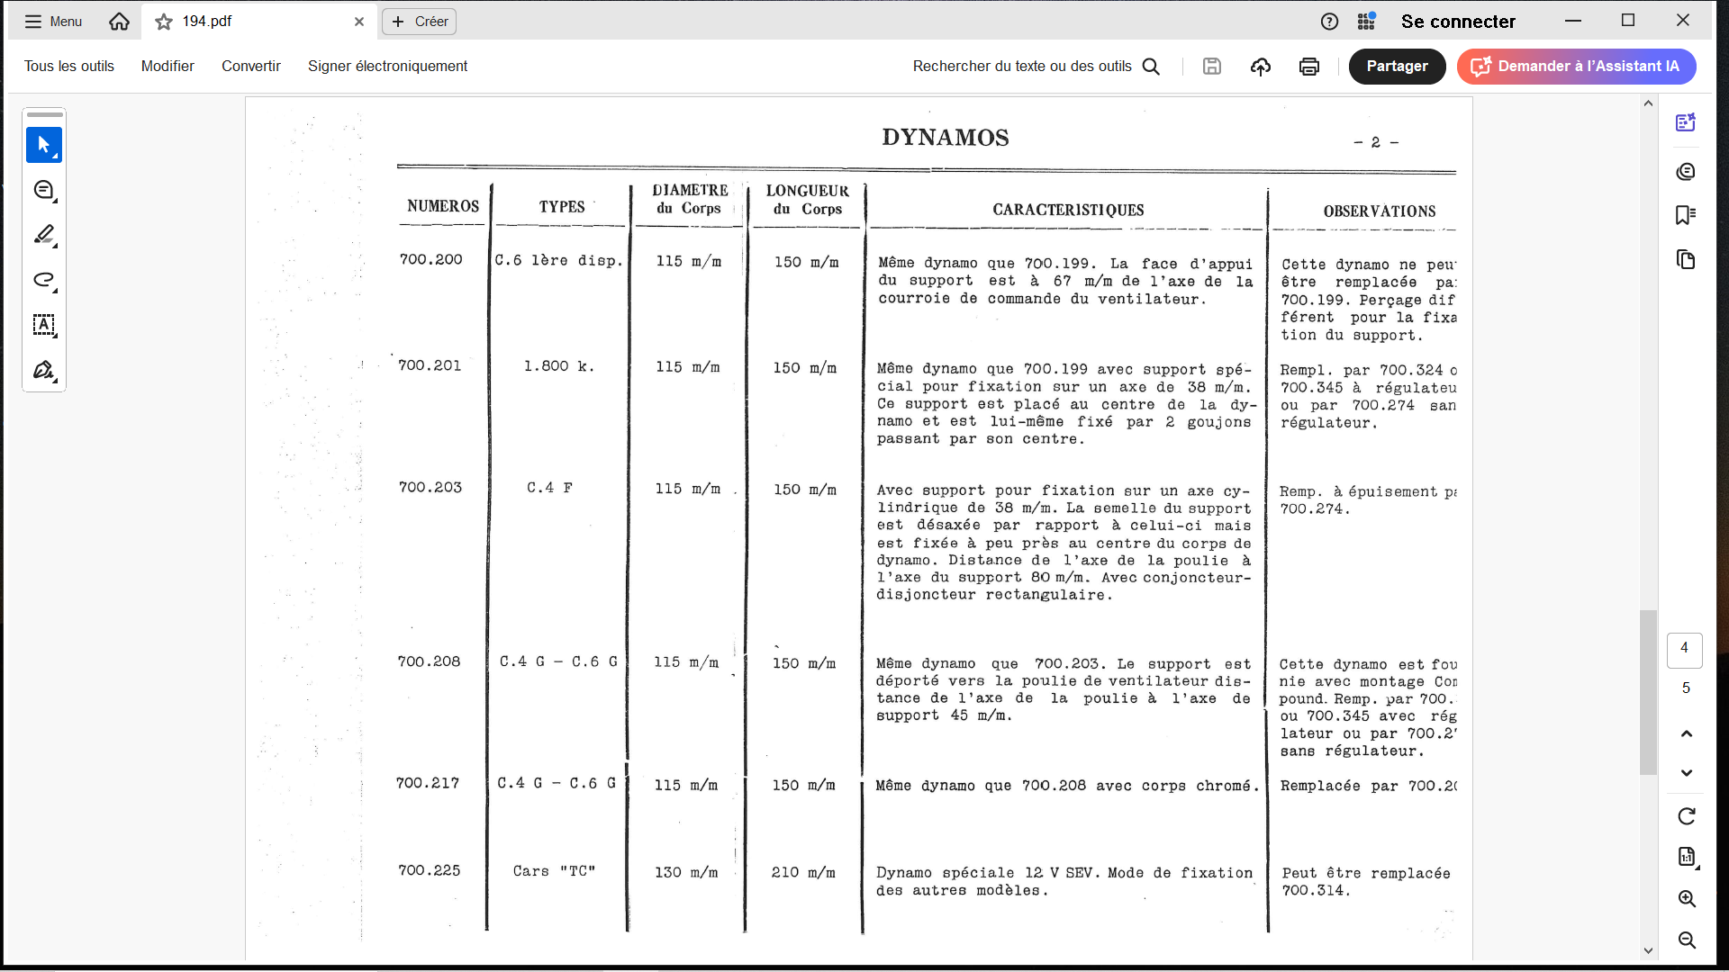The width and height of the screenshot is (1729, 972).
Task: Rotate the page view icon
Action: pos(1687,816)
